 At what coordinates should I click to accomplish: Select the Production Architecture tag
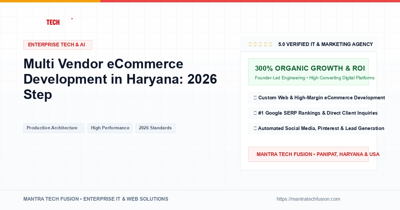[53, 128]
